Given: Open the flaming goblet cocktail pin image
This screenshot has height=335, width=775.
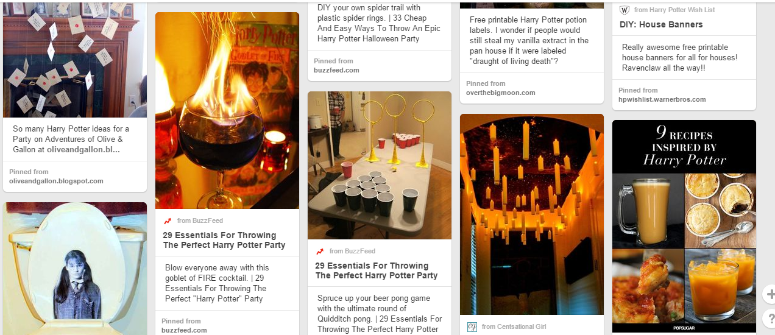Looking at the screenshot, I should pyautogui.click(x=227, y=111).
